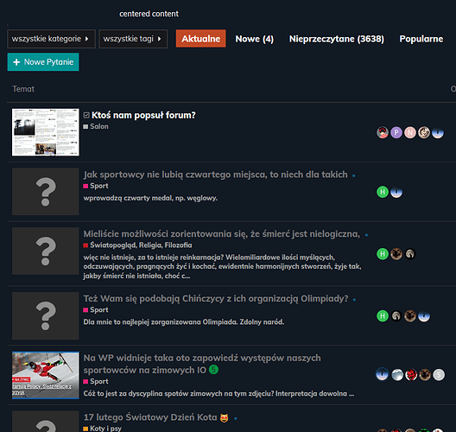Click the green '5' badge after 'zimowych IO'

214,370
